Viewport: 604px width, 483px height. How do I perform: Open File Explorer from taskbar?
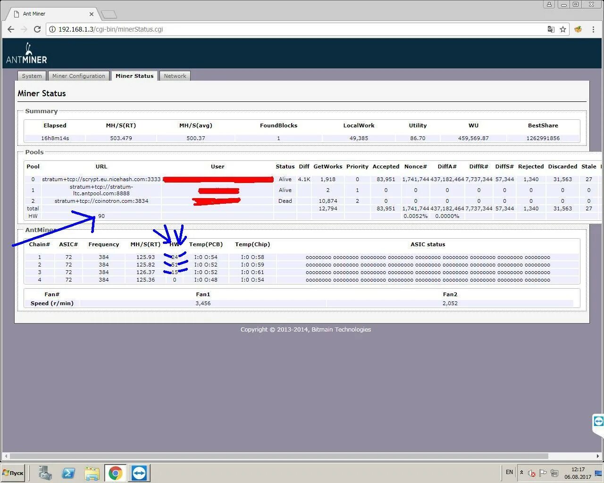92,473
